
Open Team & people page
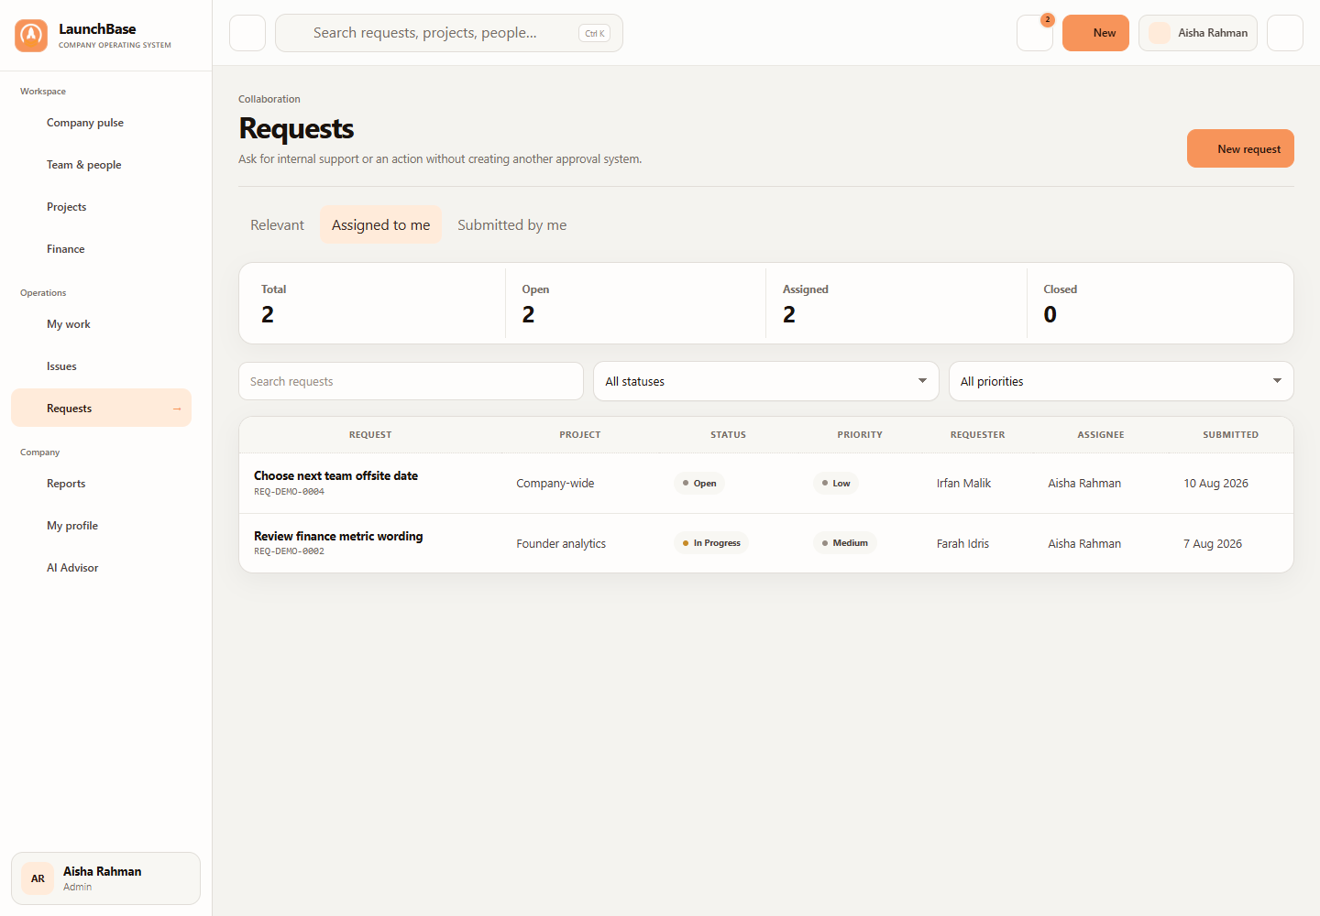(101, 165)
